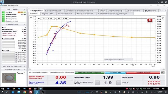Viewport: 168px width, 94px height.
Task: Open Chrome from the host taskbar
Action: click(25, 92)
